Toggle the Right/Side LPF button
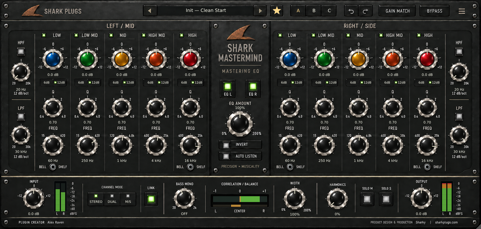The image size is (481, 229). point(459,117)
